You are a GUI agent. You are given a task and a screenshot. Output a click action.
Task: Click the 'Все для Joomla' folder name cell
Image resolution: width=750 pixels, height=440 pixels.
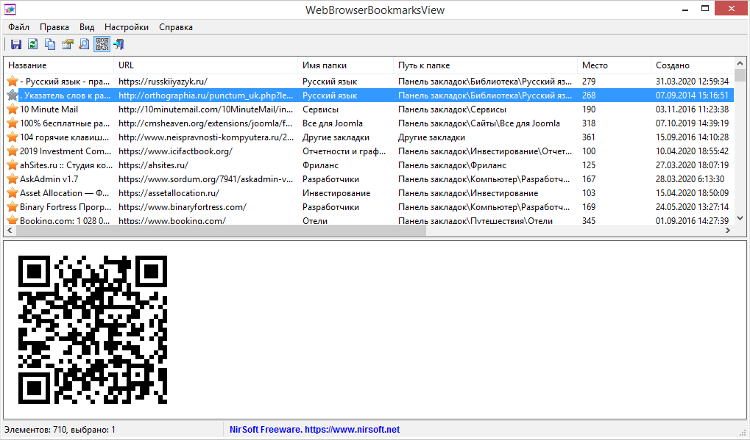[333, 123]
